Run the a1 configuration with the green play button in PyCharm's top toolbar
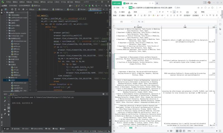223x133 pixels. pos(86,6)
